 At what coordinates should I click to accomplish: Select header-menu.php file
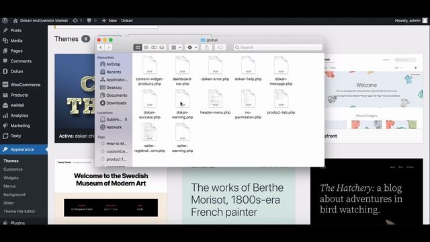pyautogui.click(x=215, y=102)
